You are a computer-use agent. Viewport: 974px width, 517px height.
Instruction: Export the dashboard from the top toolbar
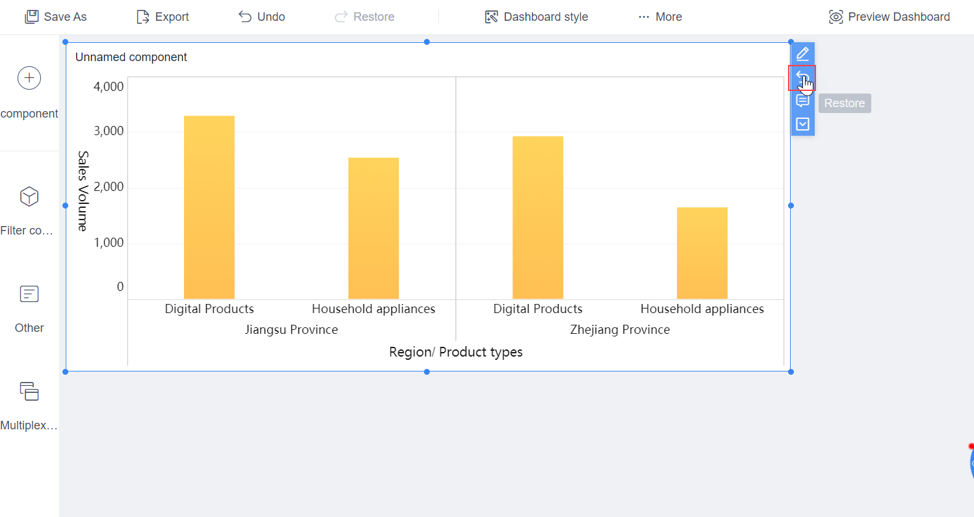(x=163, y=17)
